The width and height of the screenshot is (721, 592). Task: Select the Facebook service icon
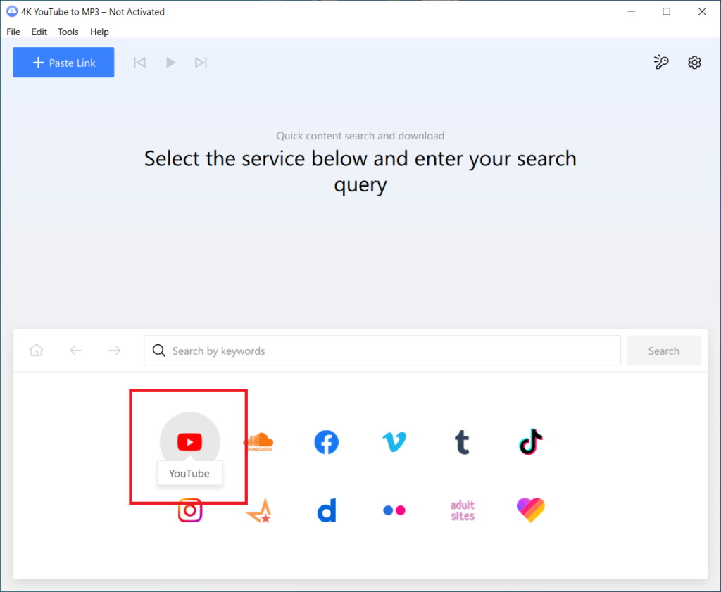[x=327, y=442]
